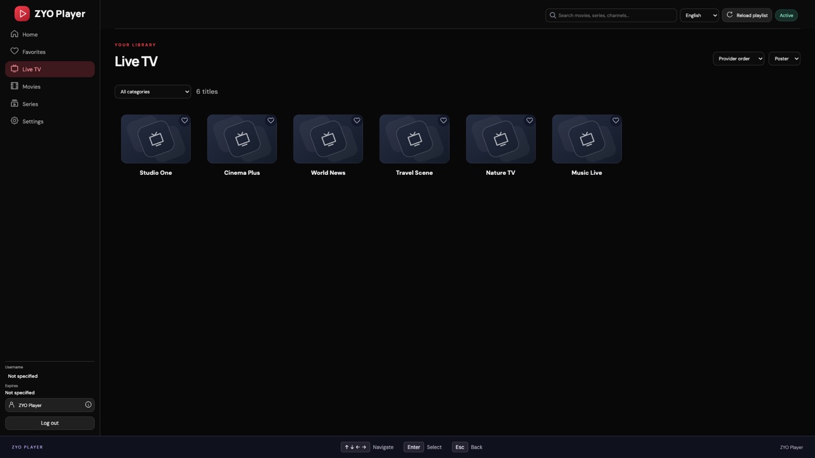
Task: Click the Live TV page heading
Action: click(136, 61)
